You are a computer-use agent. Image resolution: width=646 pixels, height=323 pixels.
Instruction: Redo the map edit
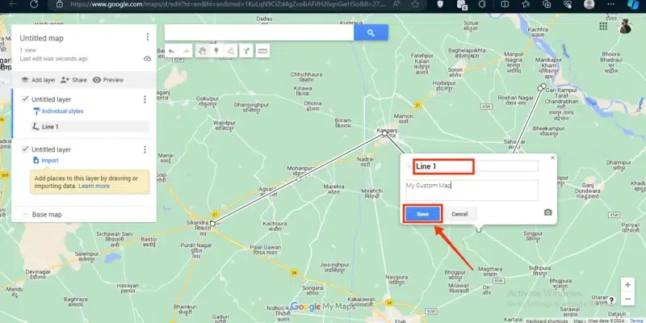[187, 51]
